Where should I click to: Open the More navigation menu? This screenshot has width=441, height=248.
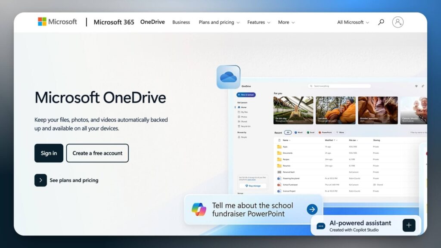click(x=284, y=22)
